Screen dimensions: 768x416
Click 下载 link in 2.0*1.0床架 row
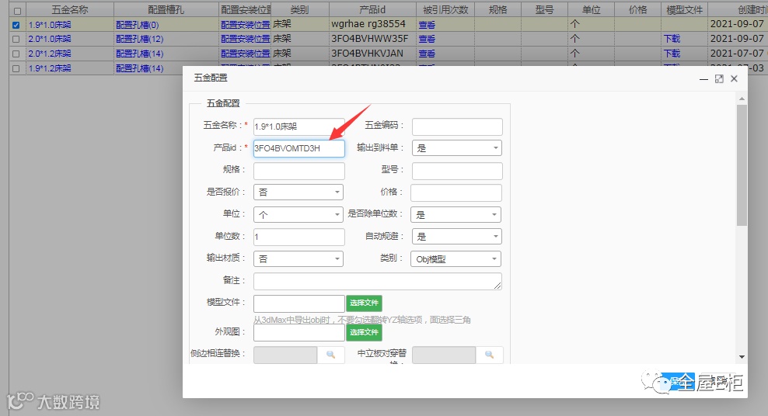point(672,39)
